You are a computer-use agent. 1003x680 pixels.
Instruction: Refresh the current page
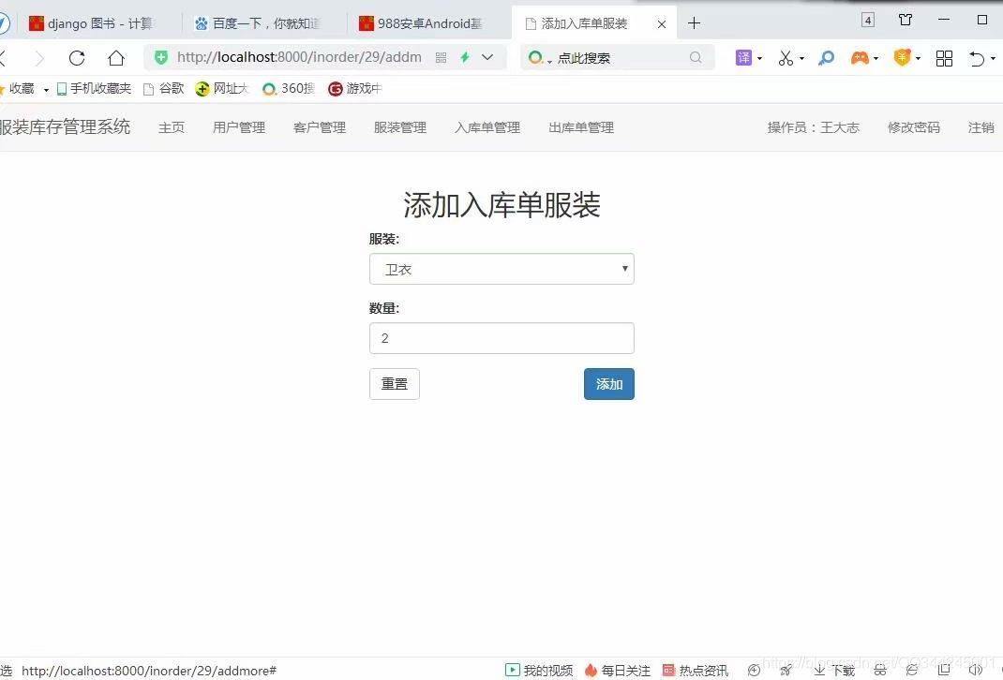tap(77, 57)
